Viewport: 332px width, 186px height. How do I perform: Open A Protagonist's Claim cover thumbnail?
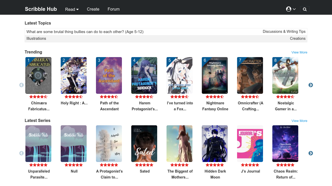tap(109, 144)
